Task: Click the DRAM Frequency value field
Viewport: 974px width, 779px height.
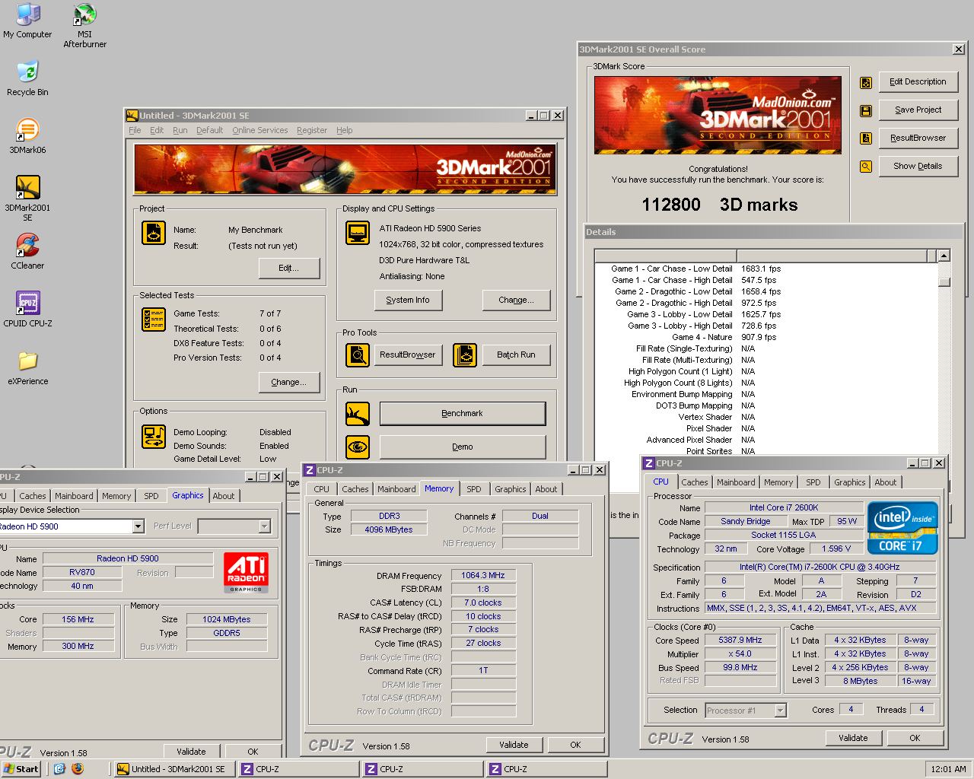Action: click(x=483, y=576)
